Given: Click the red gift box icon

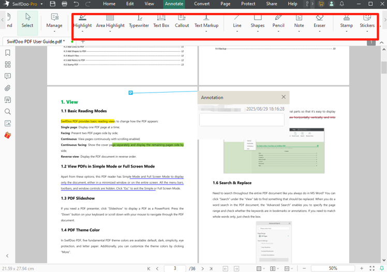Looking at the screenshot, I should [x=8, y=135].
